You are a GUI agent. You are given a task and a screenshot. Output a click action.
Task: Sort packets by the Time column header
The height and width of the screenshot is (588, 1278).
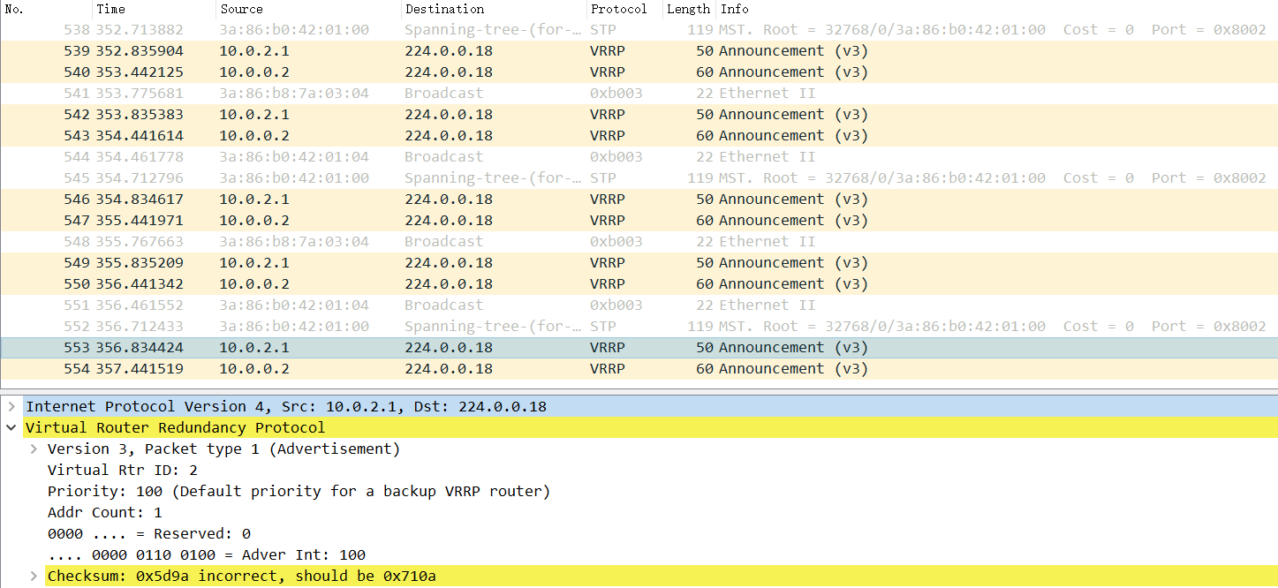[x=154, y=9]
